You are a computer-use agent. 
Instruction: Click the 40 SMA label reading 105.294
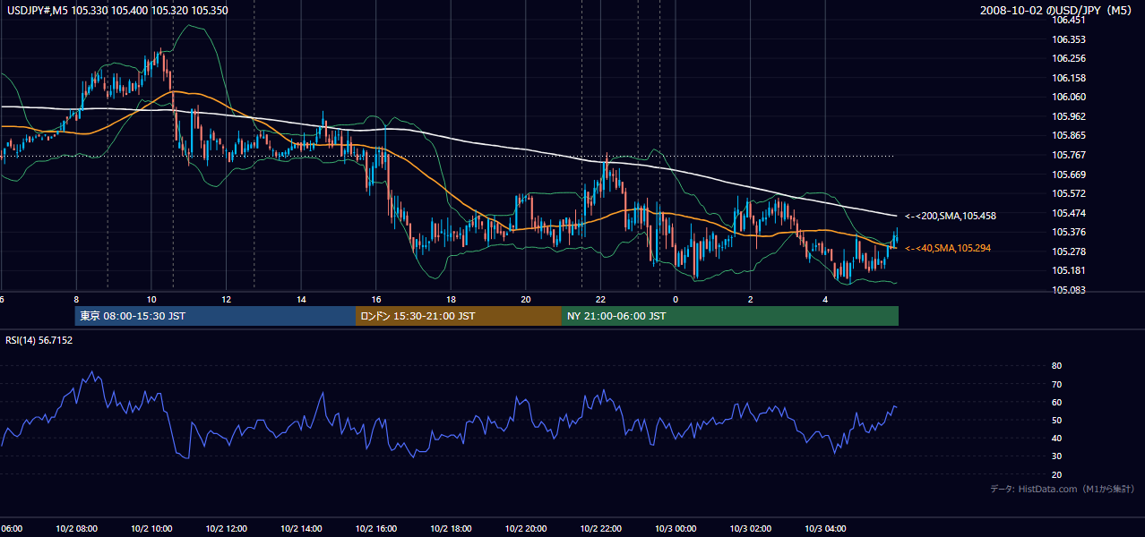tap(948, 248)
